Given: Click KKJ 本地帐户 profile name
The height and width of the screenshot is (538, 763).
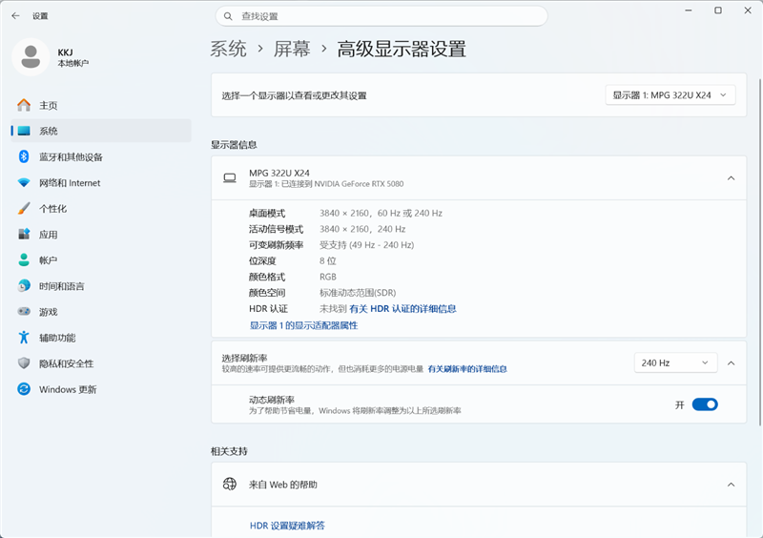Looking at the screenshot, I should click(73, 57).
